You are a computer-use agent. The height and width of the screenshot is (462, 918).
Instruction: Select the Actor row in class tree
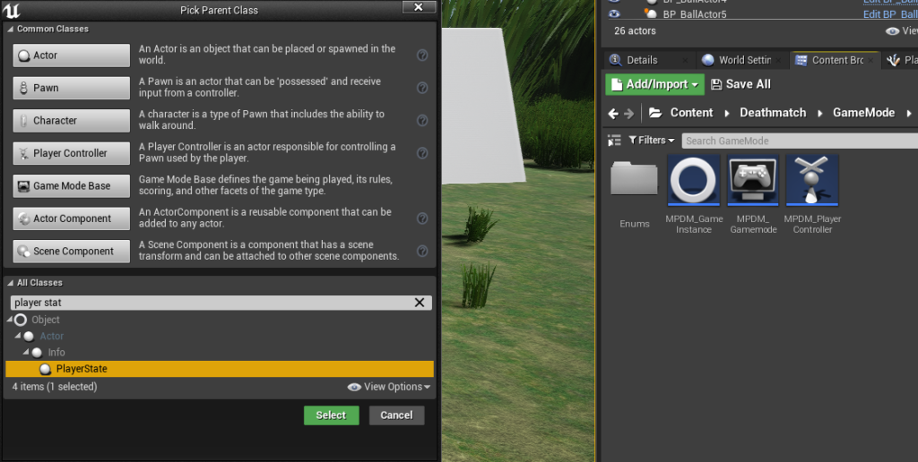220,337
